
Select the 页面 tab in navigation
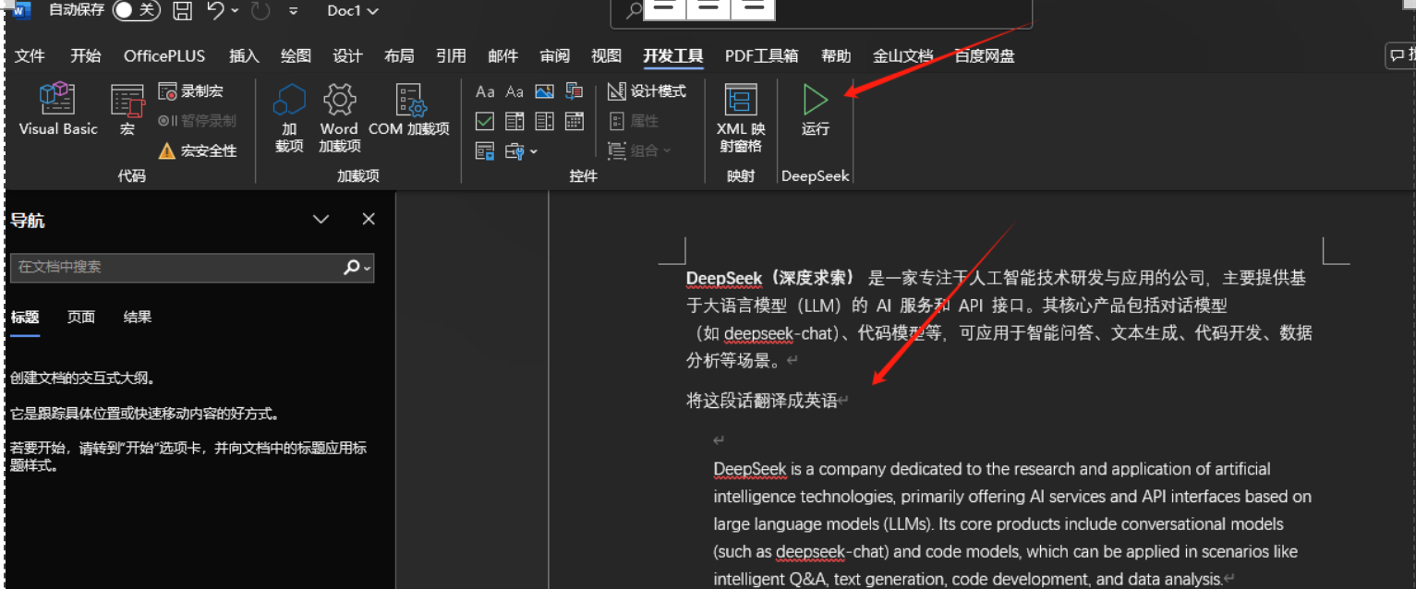(81, 317)
